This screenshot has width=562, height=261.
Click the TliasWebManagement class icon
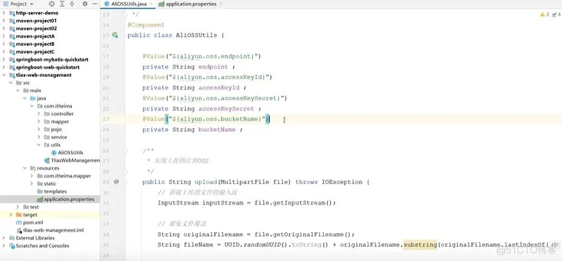(47, 160)
